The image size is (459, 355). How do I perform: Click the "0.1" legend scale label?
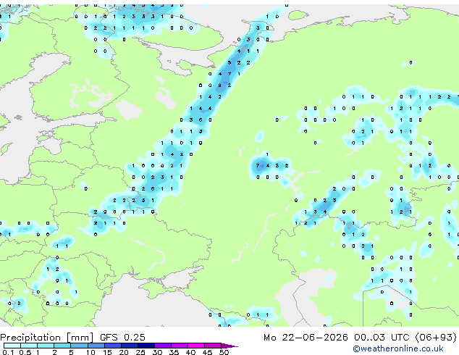(8, 352)
